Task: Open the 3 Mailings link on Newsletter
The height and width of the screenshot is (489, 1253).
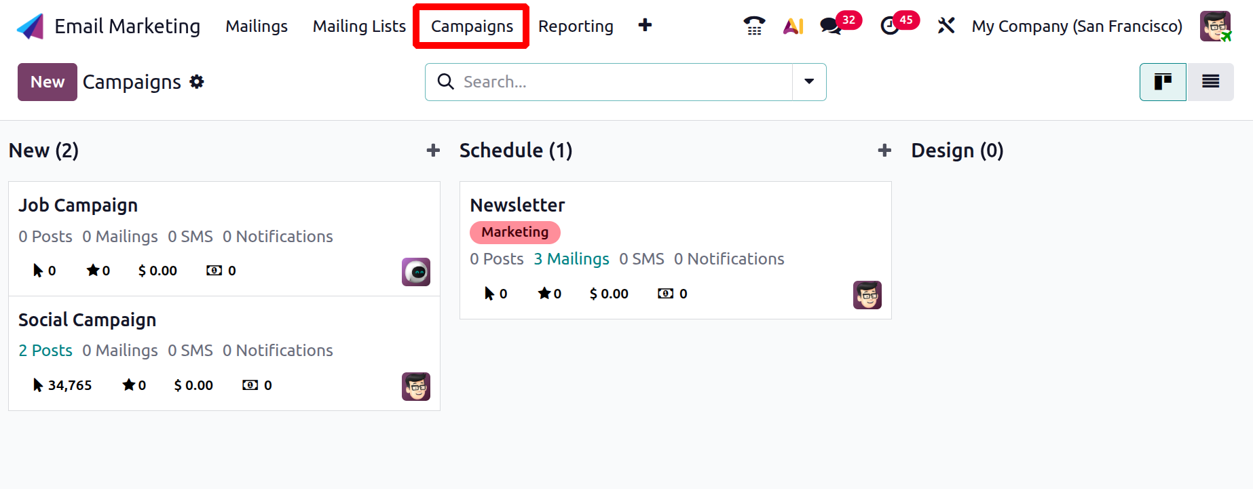Action: tap(572, 259)
